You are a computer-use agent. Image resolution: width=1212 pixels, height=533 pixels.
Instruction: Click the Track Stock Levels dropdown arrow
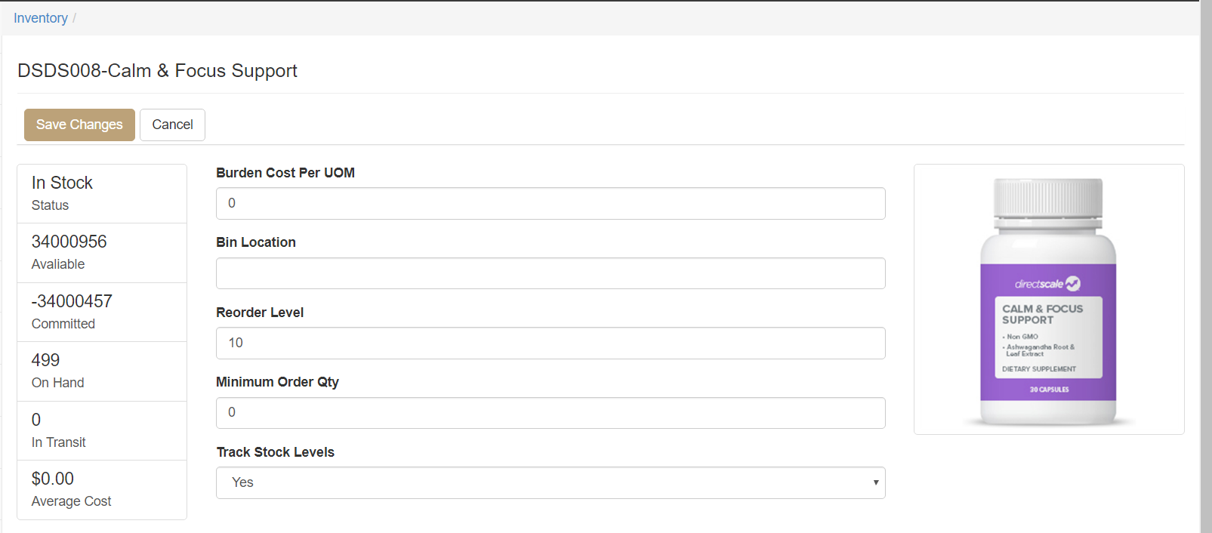(875, 482)
